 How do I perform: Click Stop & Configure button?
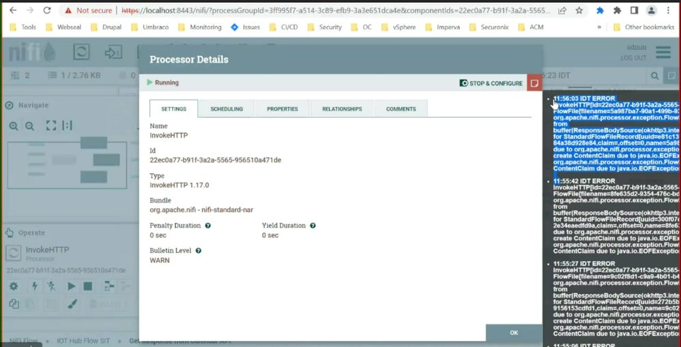click(491, 83)
